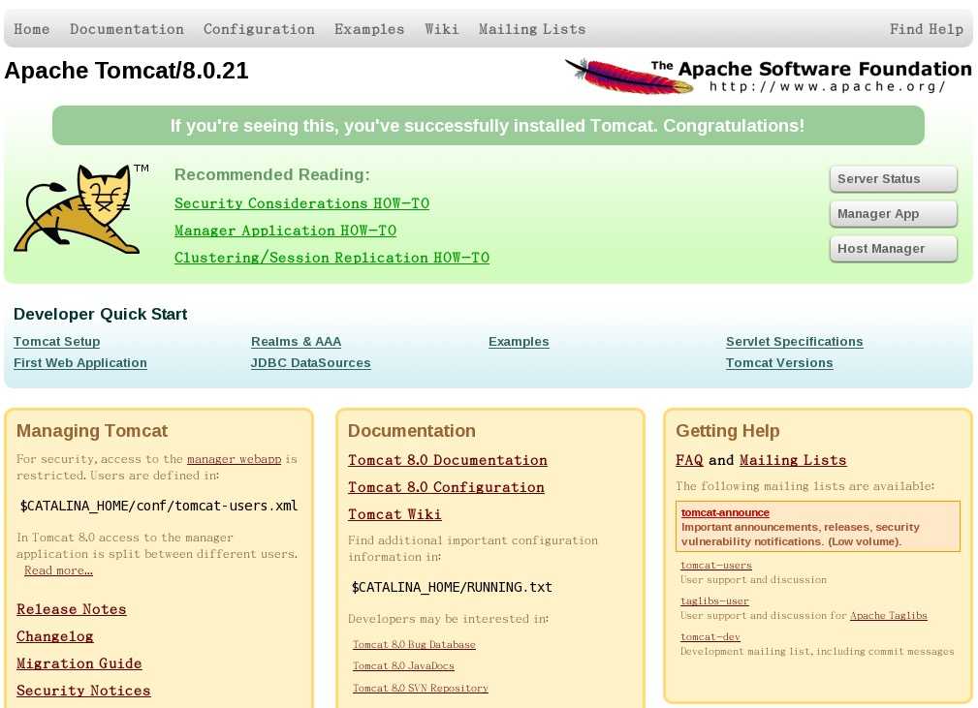Click the Recommended Reading: heading

272,174
